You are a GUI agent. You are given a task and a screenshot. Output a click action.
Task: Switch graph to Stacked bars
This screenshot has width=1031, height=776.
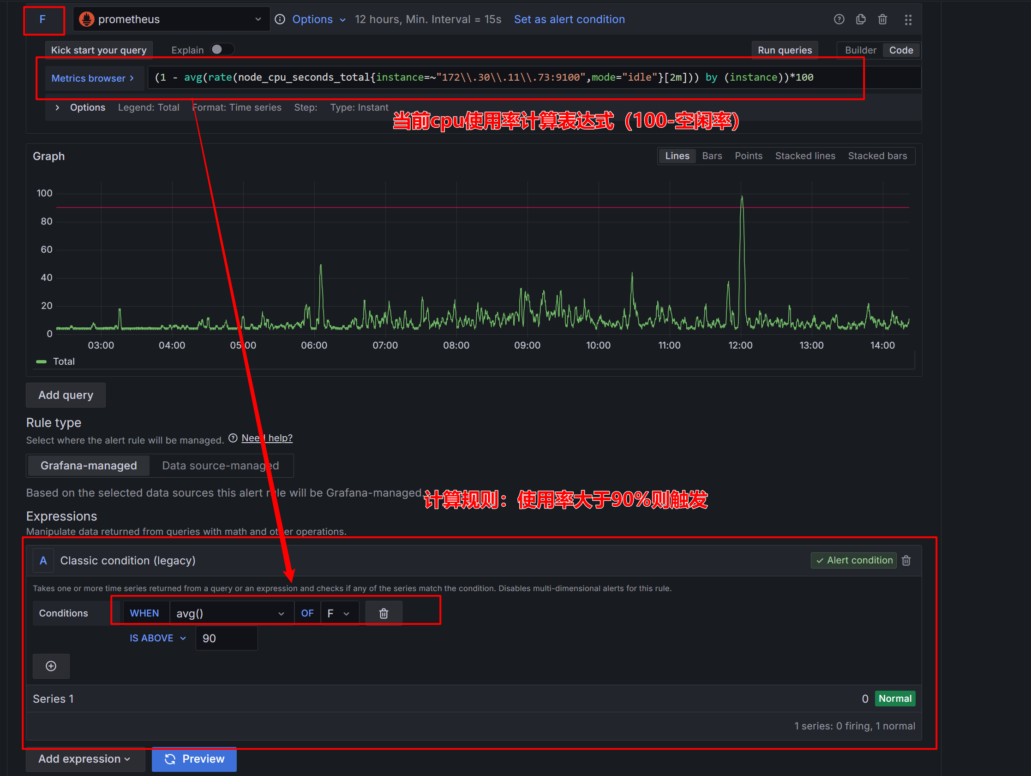coord(877,156)
